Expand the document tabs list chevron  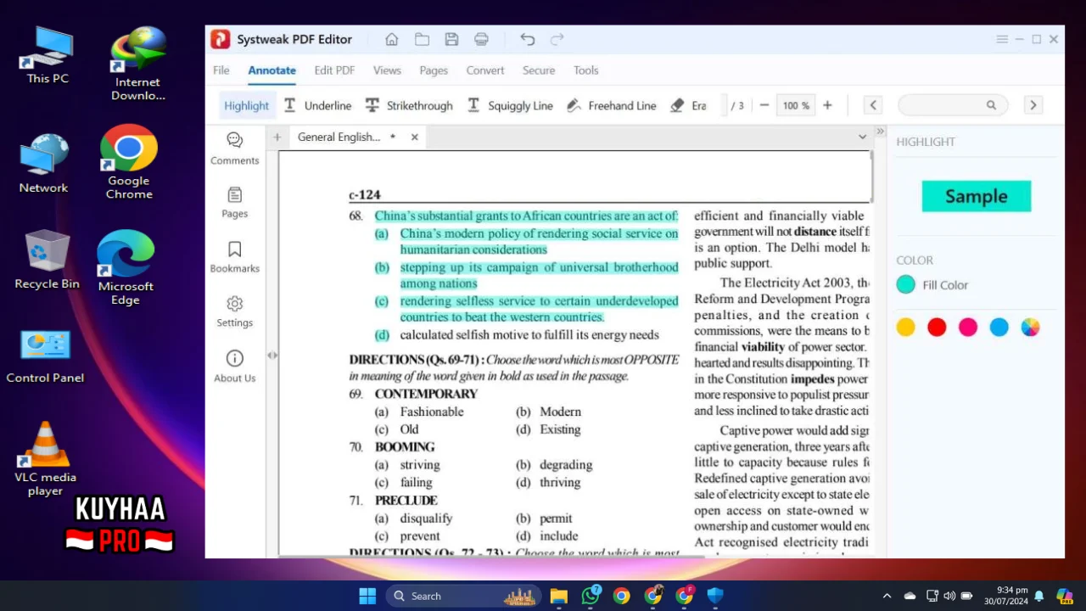click(x=863, y=137)
